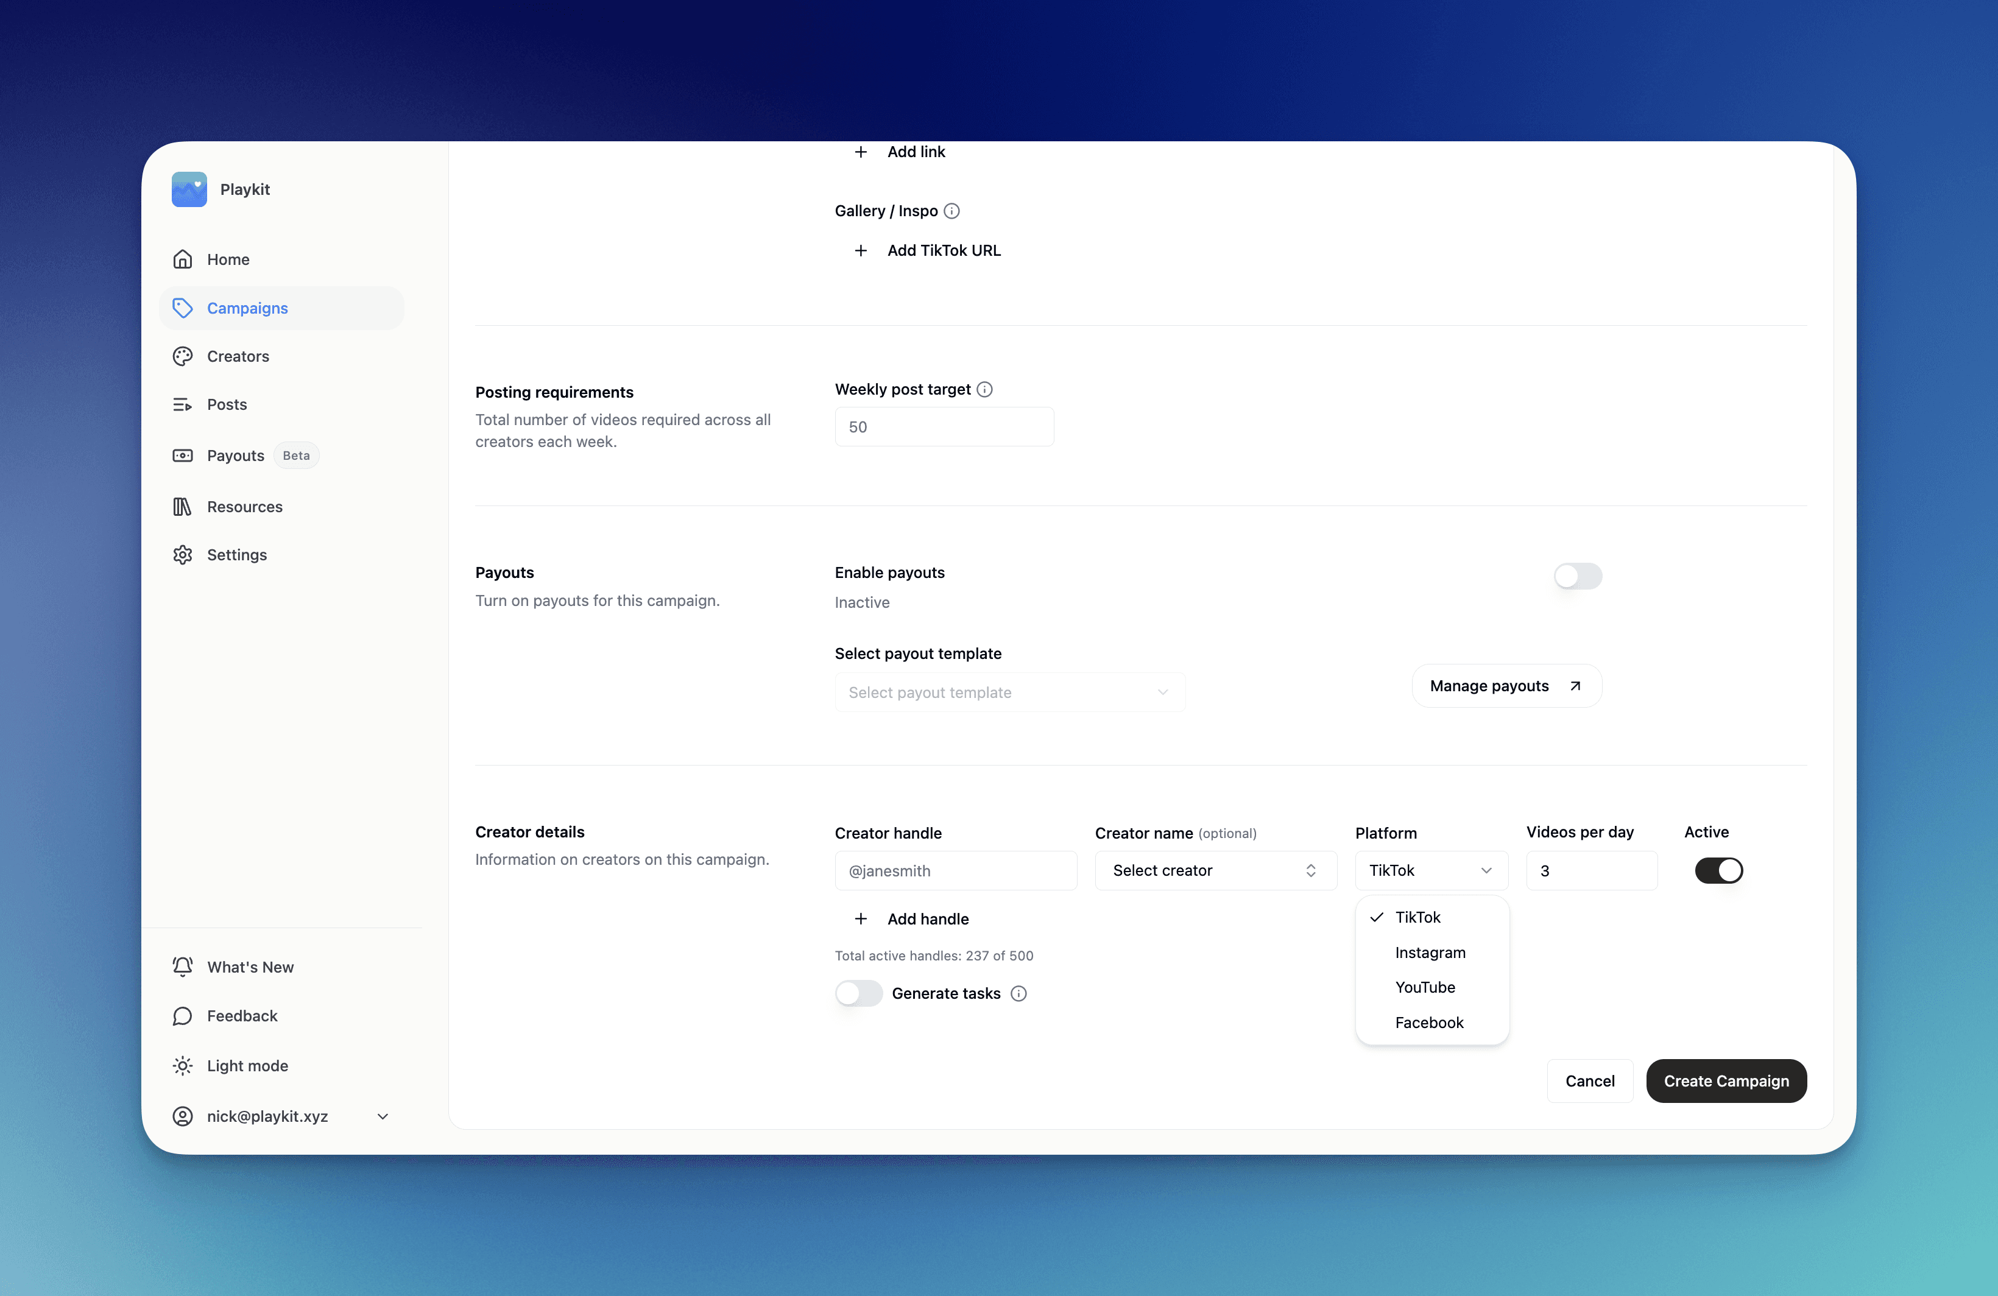Choose Instagram from platform list

point(1430,953)
